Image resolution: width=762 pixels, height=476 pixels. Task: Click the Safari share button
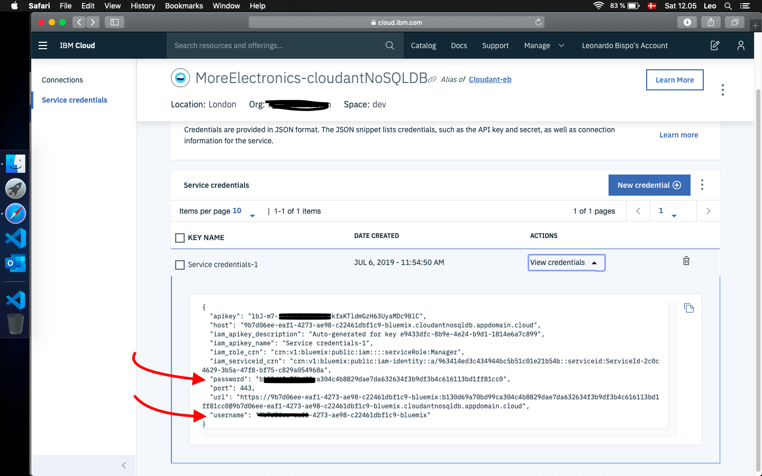click(711, 22)
